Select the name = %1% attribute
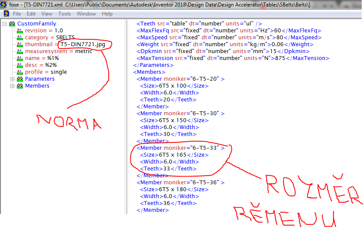The height and width of the screenshot is (227, 363). (42, 58)
